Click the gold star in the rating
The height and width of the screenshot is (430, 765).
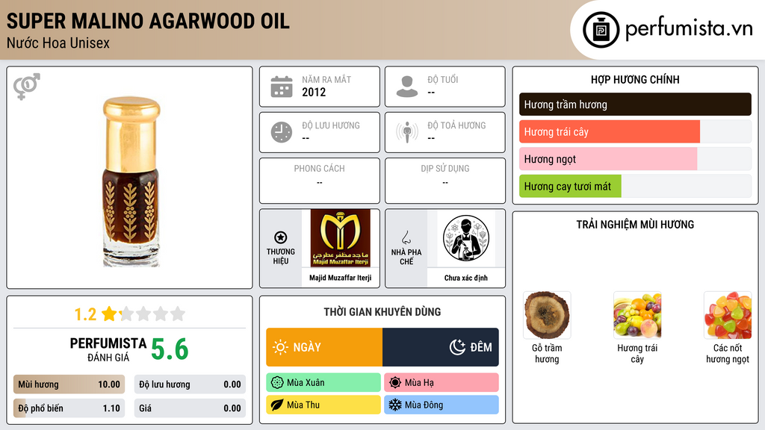click(109, 314)
